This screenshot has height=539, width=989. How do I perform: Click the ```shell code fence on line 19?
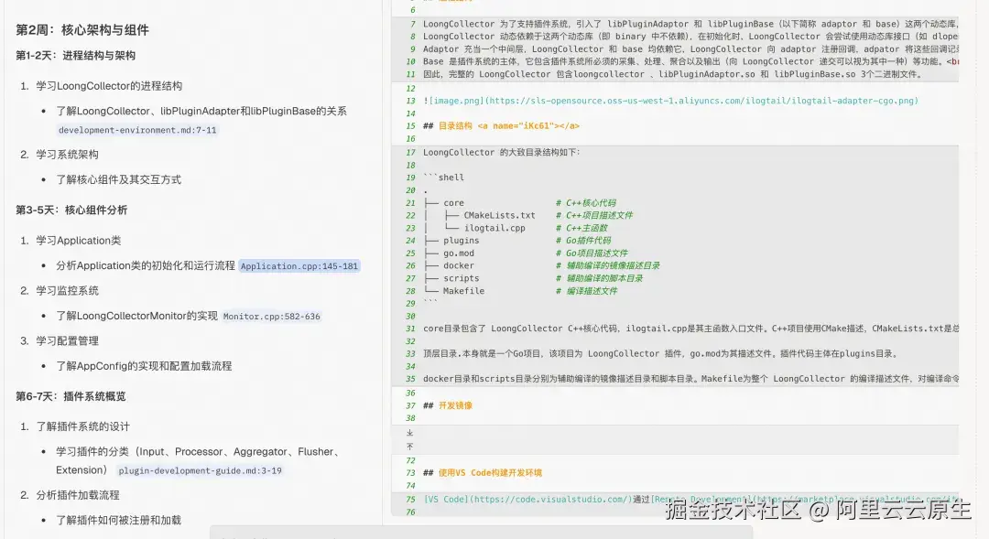pyautogui.click(x=443, y=178)
